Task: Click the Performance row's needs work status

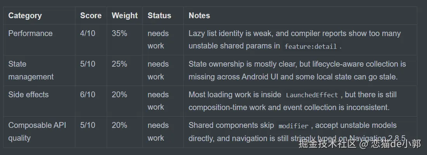Action: 158,40
